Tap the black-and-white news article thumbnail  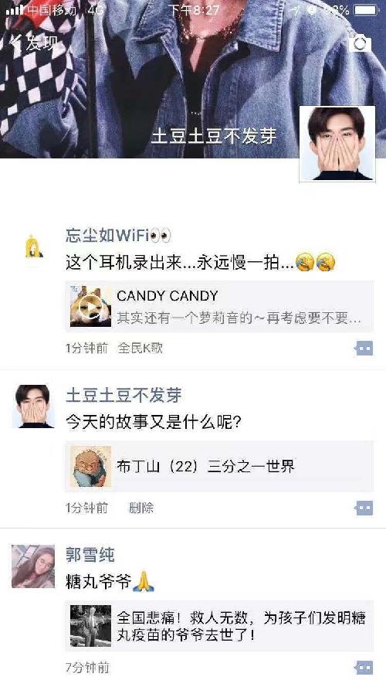coord(90,626)
